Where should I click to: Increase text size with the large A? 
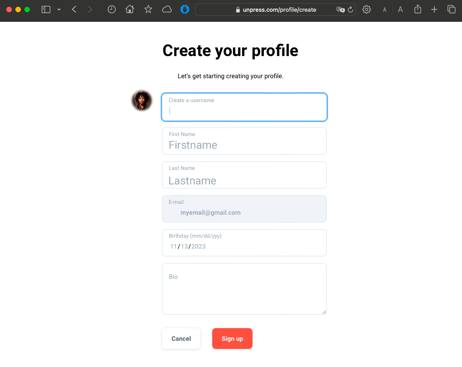coord(400,9)
